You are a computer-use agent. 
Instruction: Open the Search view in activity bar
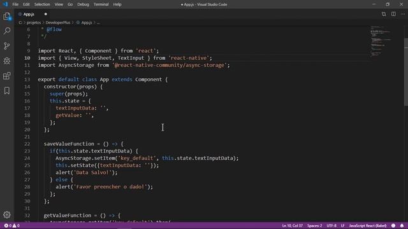click(7, 31)
